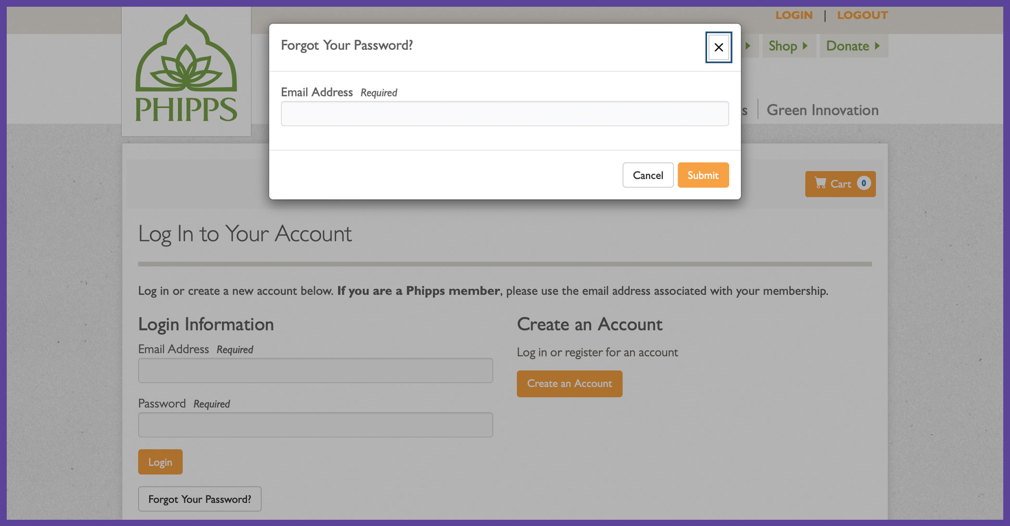Click the cart item count badge
The height and width of the screenshot is (526, 1010).
coord(864,183)
